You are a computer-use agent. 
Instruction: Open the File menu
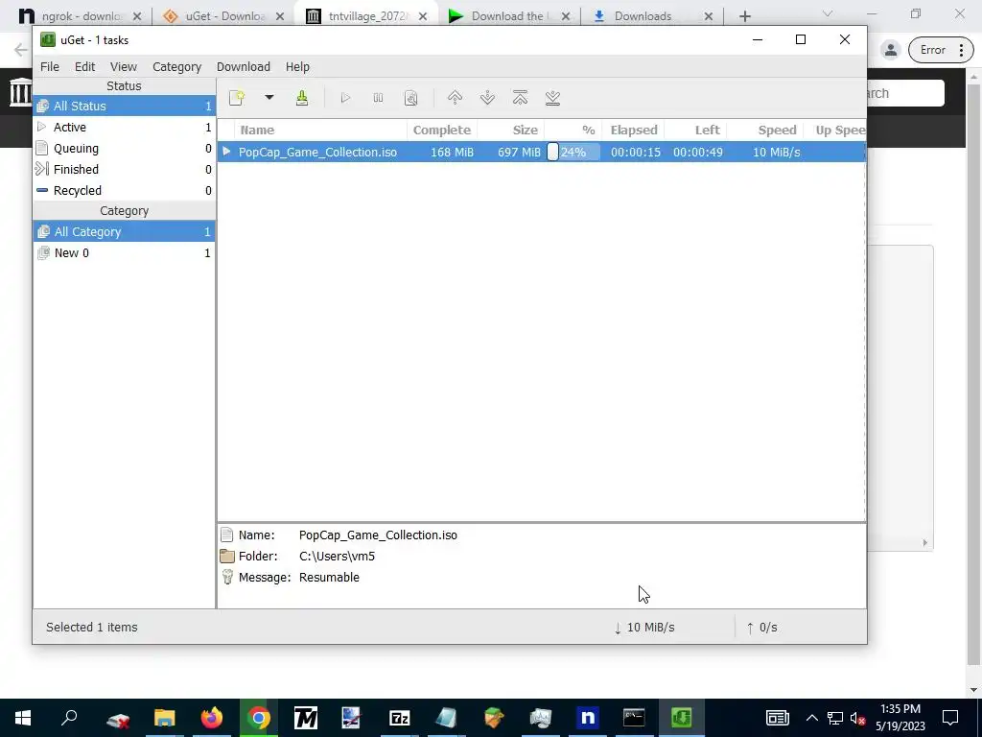50,66
